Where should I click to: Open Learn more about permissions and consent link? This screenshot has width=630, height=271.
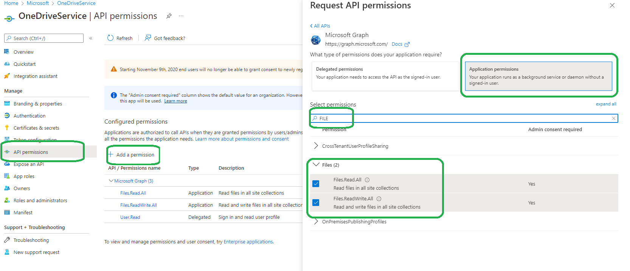(242, 139)
